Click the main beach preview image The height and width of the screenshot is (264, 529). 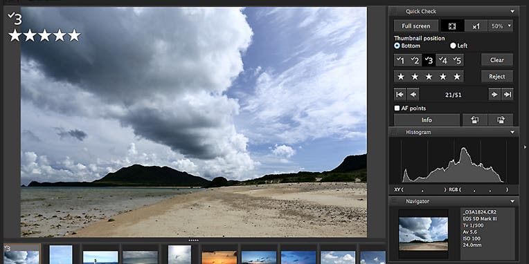click(x=194, y=122)
